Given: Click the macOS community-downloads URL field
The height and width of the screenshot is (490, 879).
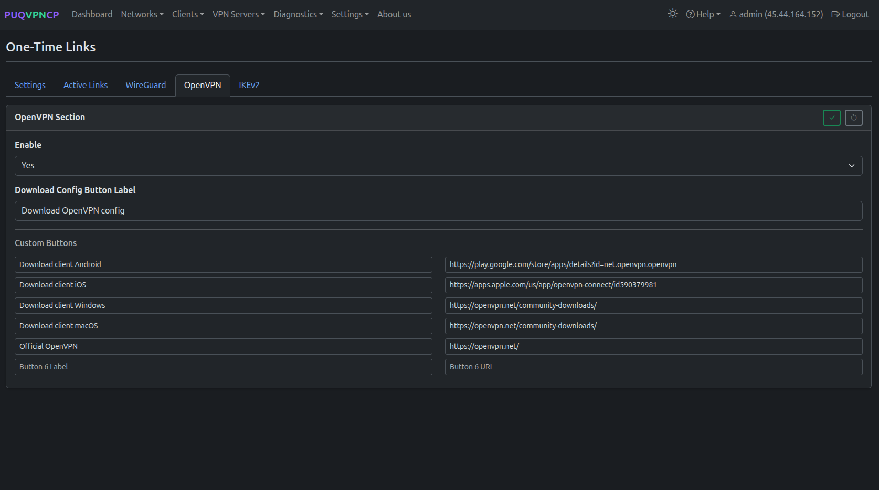Looking at the screenshot, I should [x=654, y=326].
